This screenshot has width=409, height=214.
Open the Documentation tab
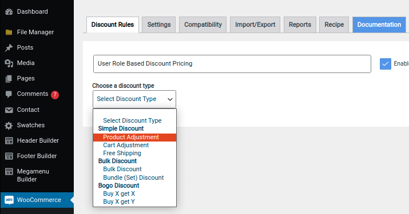(x=379, y=25)
